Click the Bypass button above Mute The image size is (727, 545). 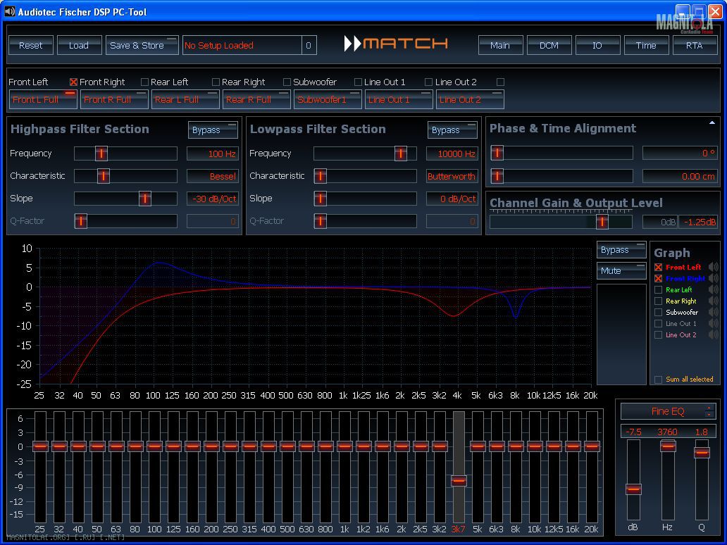click(x=621, y=250)
